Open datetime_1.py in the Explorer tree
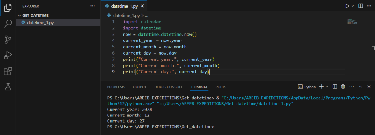This screenshot has height=135, width=375. tap(58, 23)
